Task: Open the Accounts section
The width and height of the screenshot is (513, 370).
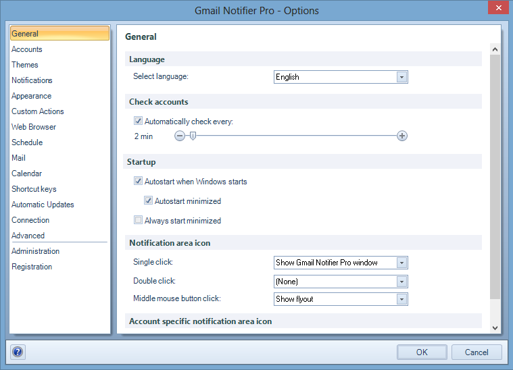Action: click(x=27, y=49)
